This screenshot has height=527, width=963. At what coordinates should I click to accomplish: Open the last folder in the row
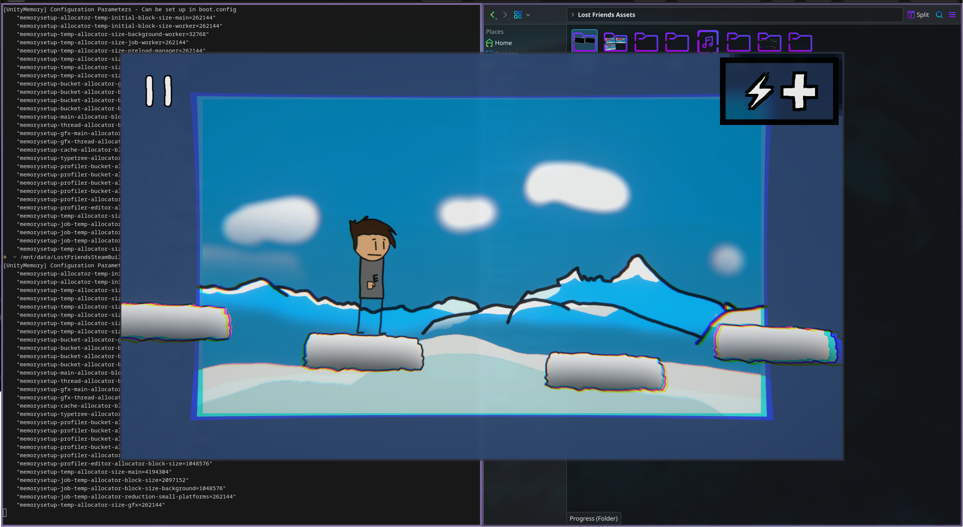pos(800,42)
